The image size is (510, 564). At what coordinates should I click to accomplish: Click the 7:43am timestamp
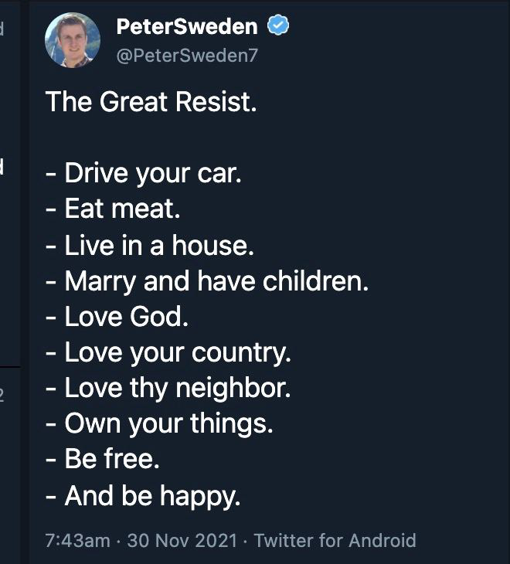[77, 540]
